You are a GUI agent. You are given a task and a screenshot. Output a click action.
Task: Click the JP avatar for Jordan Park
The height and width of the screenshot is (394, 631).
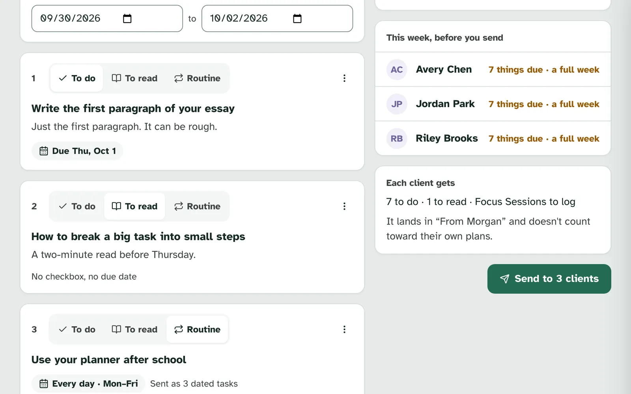pos(397,104)
